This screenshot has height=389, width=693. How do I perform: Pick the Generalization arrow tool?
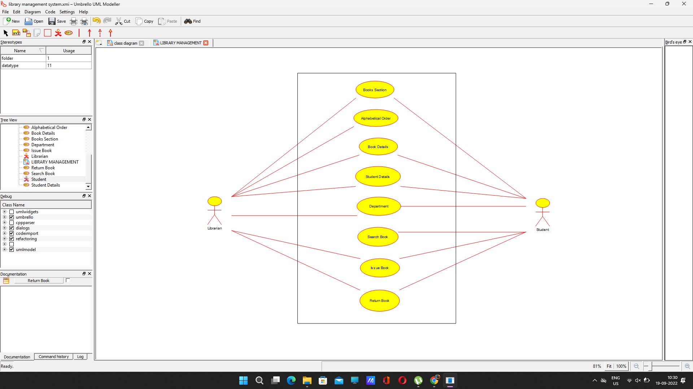(x=110, y=33)
